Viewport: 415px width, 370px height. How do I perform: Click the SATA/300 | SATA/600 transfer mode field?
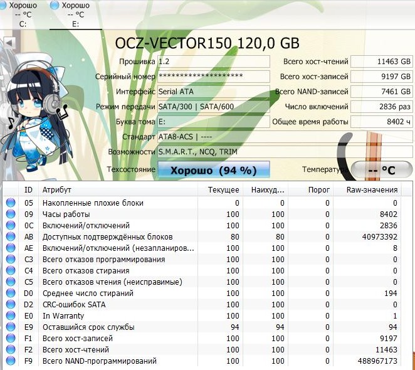click(x=214, y=107)
